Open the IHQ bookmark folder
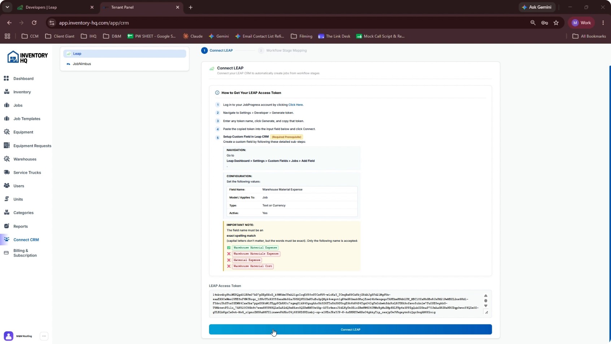This screenshot has height=344, width=611. (89, 36)
